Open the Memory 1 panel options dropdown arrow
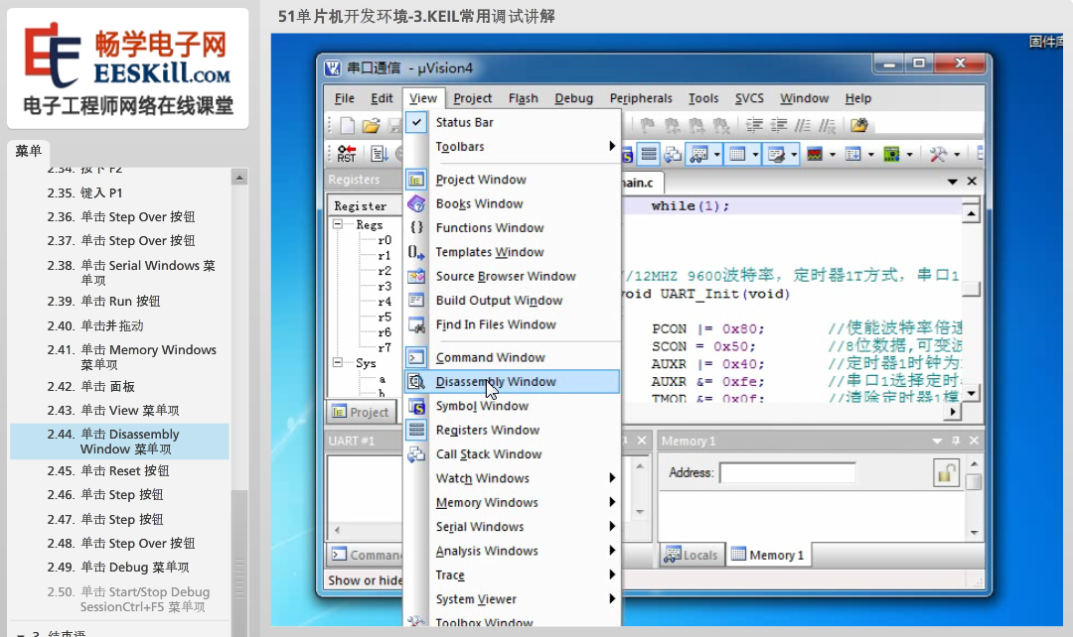The image size is (1073, 637). click(937, 441)
